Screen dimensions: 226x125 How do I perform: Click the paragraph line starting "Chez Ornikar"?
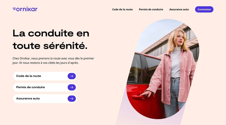coord(53,58)
